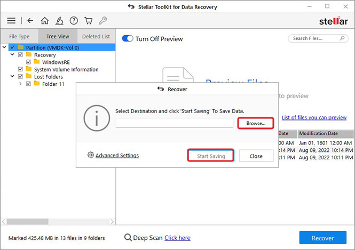Uncheck the Folder 11 checkbox
The height and width of the screenshot is (250, 355).
[x=28, y=84]
